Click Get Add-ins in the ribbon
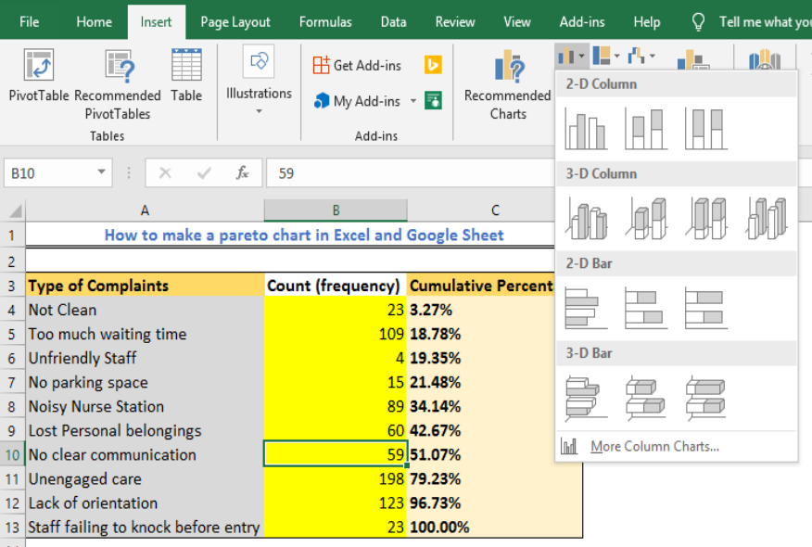812x547 pixels. click(357, 65)
